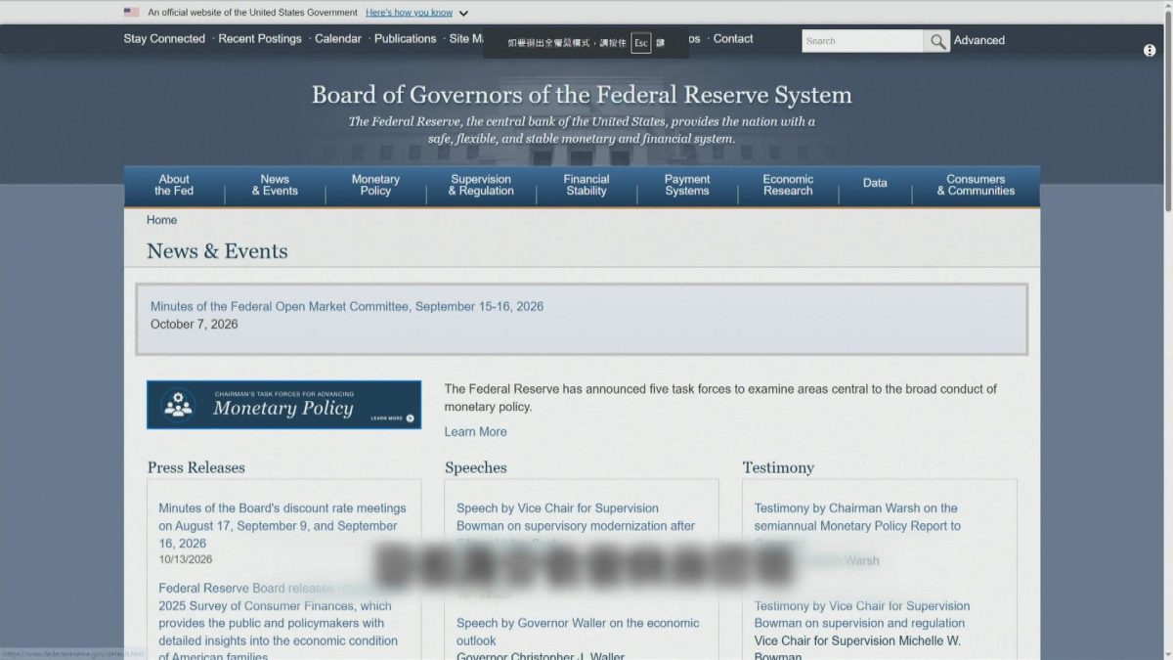
Task: Click the round accessibility icon below Advanced
Action: tap(1150, 51)
